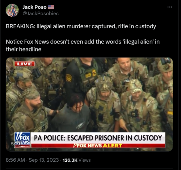
Task: Open the 8:56 AM timestamp link
Action: [15, 160]
